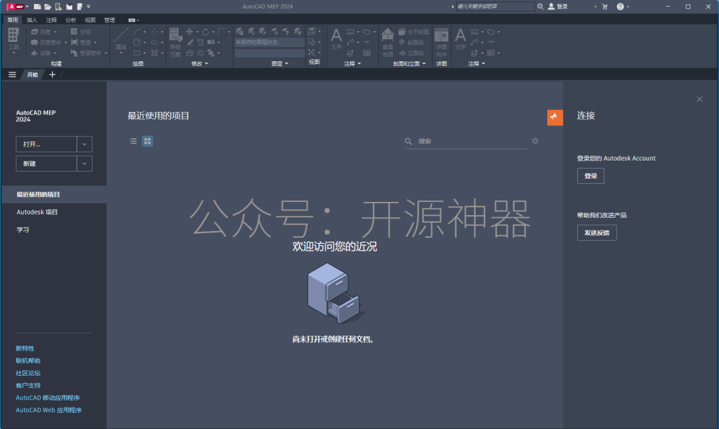The height and width of the screenshot is (429, 719).
Task: Click the 特性匹配 match properties tool
Action: 176,42
